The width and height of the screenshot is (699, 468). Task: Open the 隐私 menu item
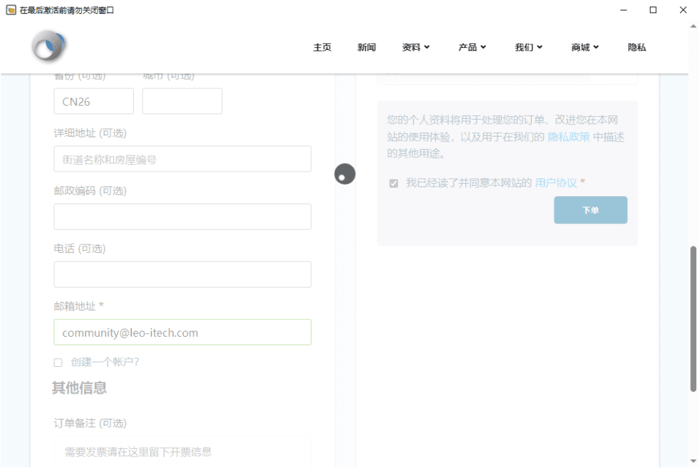point(637,47)
